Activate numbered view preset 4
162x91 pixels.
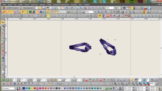point(145,16)
